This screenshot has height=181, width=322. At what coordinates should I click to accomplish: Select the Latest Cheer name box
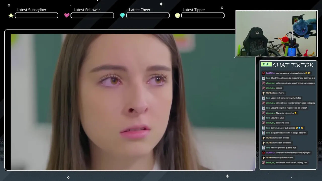pos(148,16)
